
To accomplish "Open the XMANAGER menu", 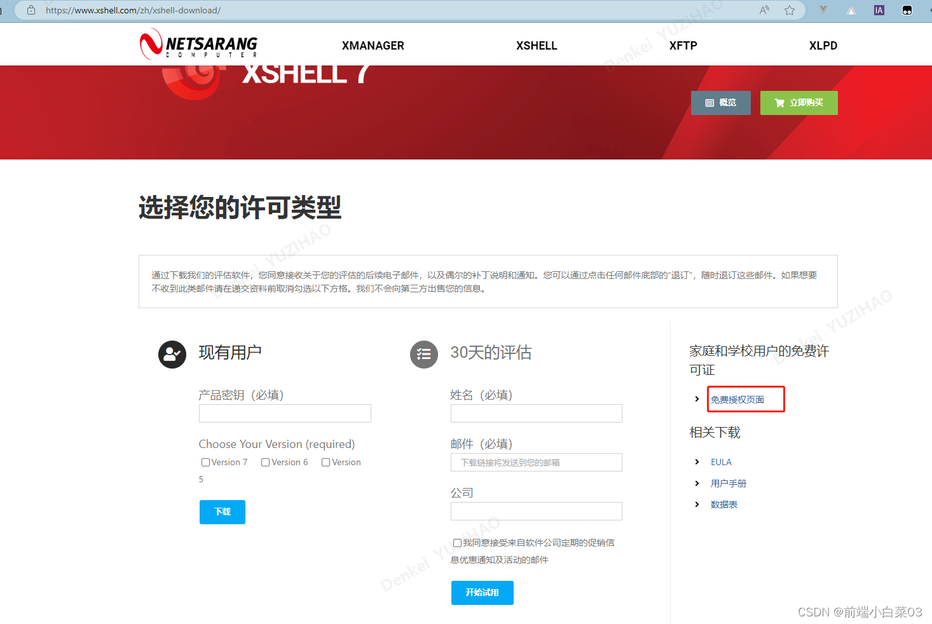I will point(373,46).
